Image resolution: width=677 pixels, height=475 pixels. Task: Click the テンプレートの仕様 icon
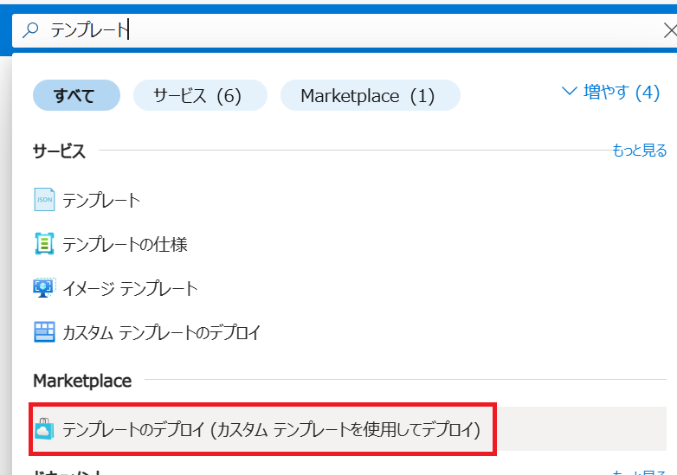pyautogui.click(x=44, y=244)
